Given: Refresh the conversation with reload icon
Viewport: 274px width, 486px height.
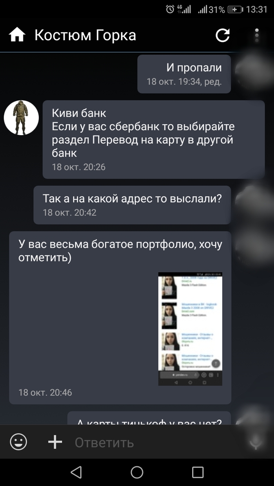Looking at the screenshot, I should 223,35.
